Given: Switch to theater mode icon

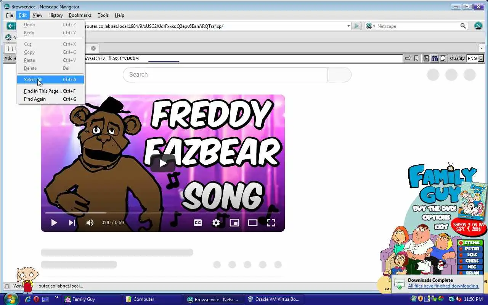Looking at the screenshot, I should (253, 223).
